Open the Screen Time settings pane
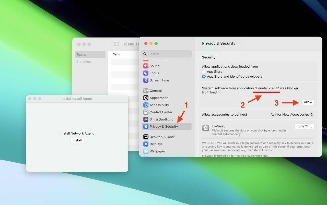 [167, 80]
